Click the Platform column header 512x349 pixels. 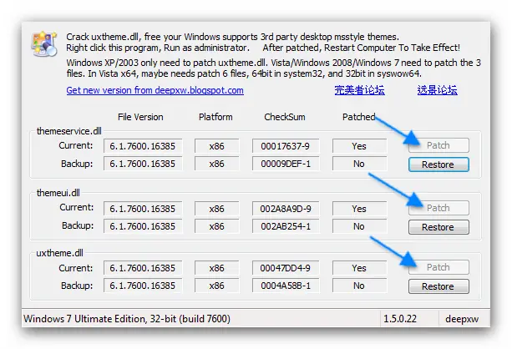pyautogui.click(x=215, y=117)
